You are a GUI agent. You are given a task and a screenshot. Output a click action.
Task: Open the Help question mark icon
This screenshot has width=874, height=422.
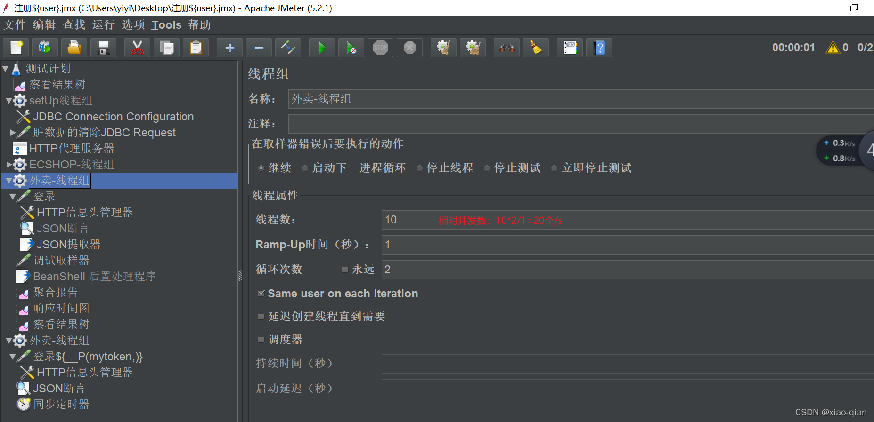click(599, 48)
